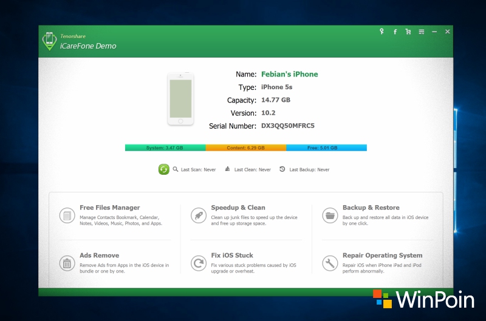Click the iPhone device thumbnail image

[180, 100]
